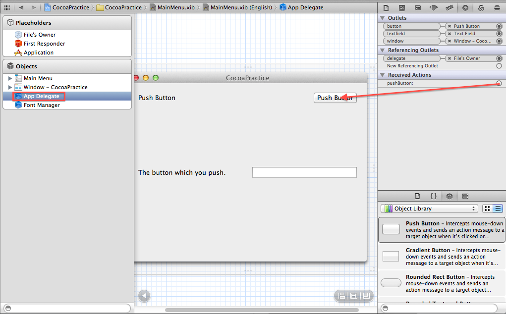Screen dimensions: 506x314
Task: Show the Connections inspector arrow tab
Action: click(x=465, y=8)
